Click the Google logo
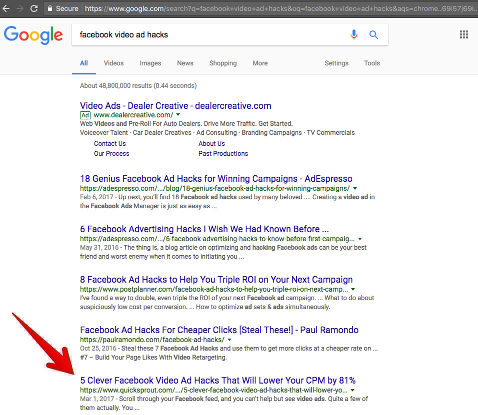 pos(33,35)
